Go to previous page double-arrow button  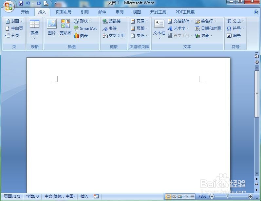pyautogui.click(x=257, y=179)
